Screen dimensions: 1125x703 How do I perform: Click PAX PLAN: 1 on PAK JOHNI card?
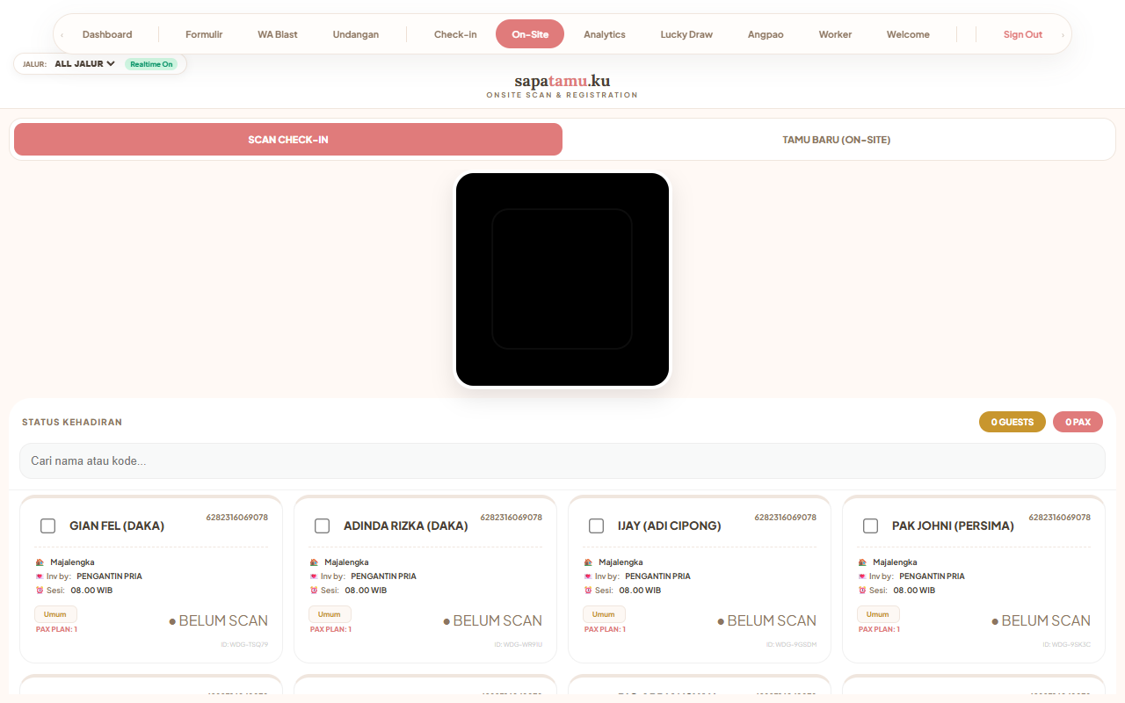click(x=879, y=629)
